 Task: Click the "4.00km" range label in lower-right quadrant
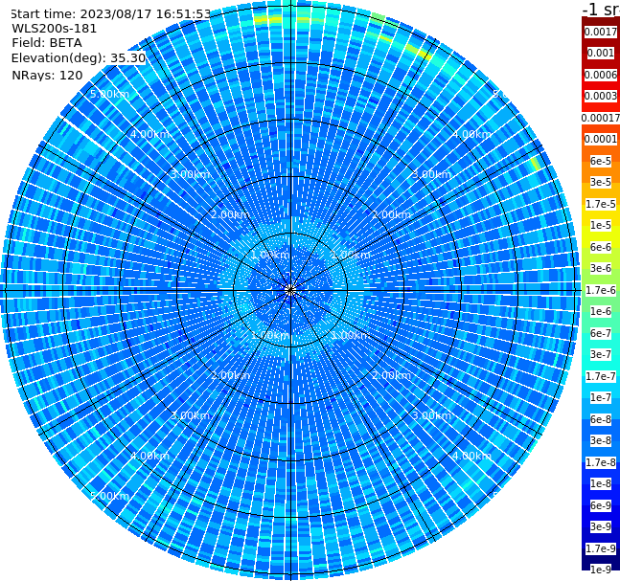pos(471,456)
